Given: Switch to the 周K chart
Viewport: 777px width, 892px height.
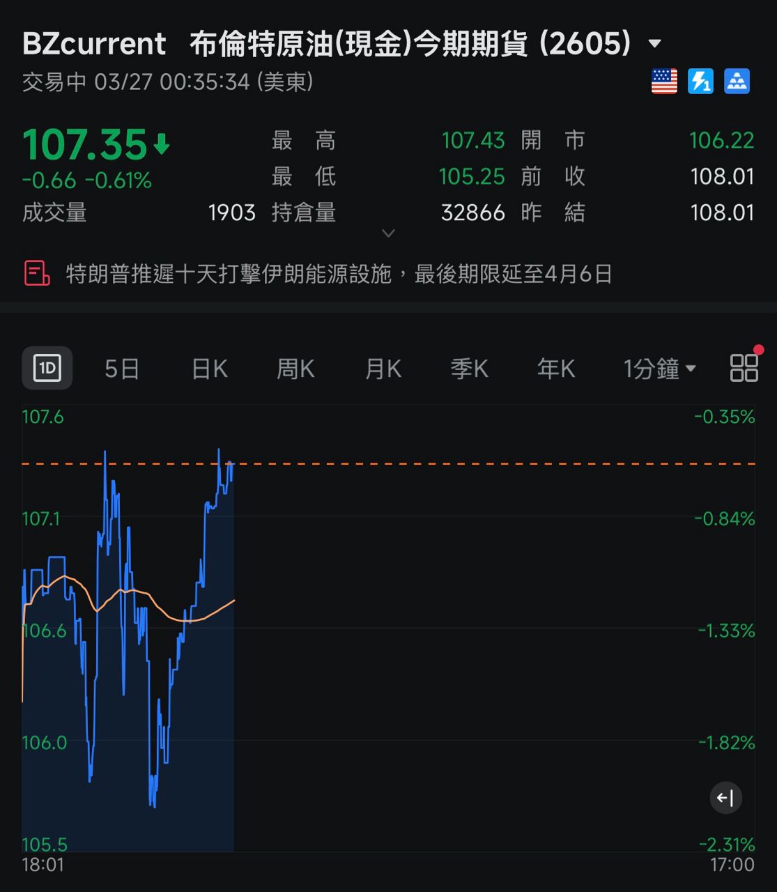Looking at the screenshot, I should click(x=296, y=369).
